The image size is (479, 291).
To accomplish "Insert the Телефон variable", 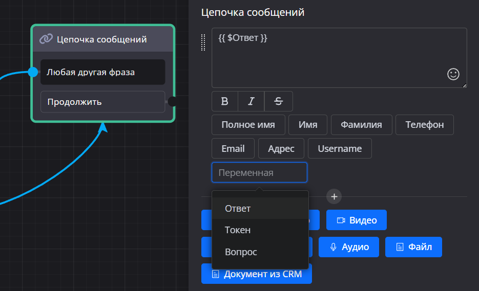I will pyautogui.click(x=424, y=125).
